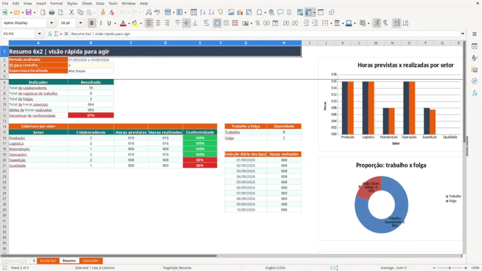Insert an image
The height and width of the screenshot is (271, 482).
[x=231, y=12]
